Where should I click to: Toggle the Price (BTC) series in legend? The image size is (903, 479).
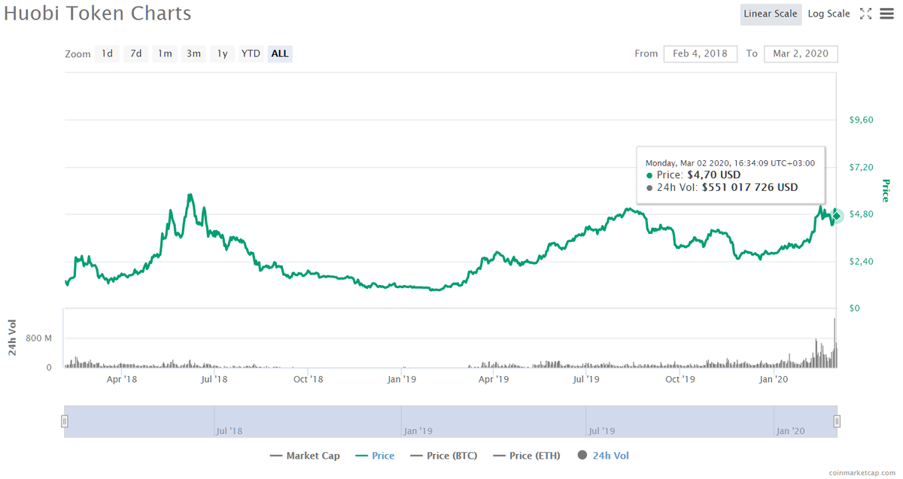click(x=444, y=456)
